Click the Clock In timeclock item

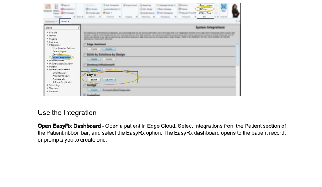[183, 5]
